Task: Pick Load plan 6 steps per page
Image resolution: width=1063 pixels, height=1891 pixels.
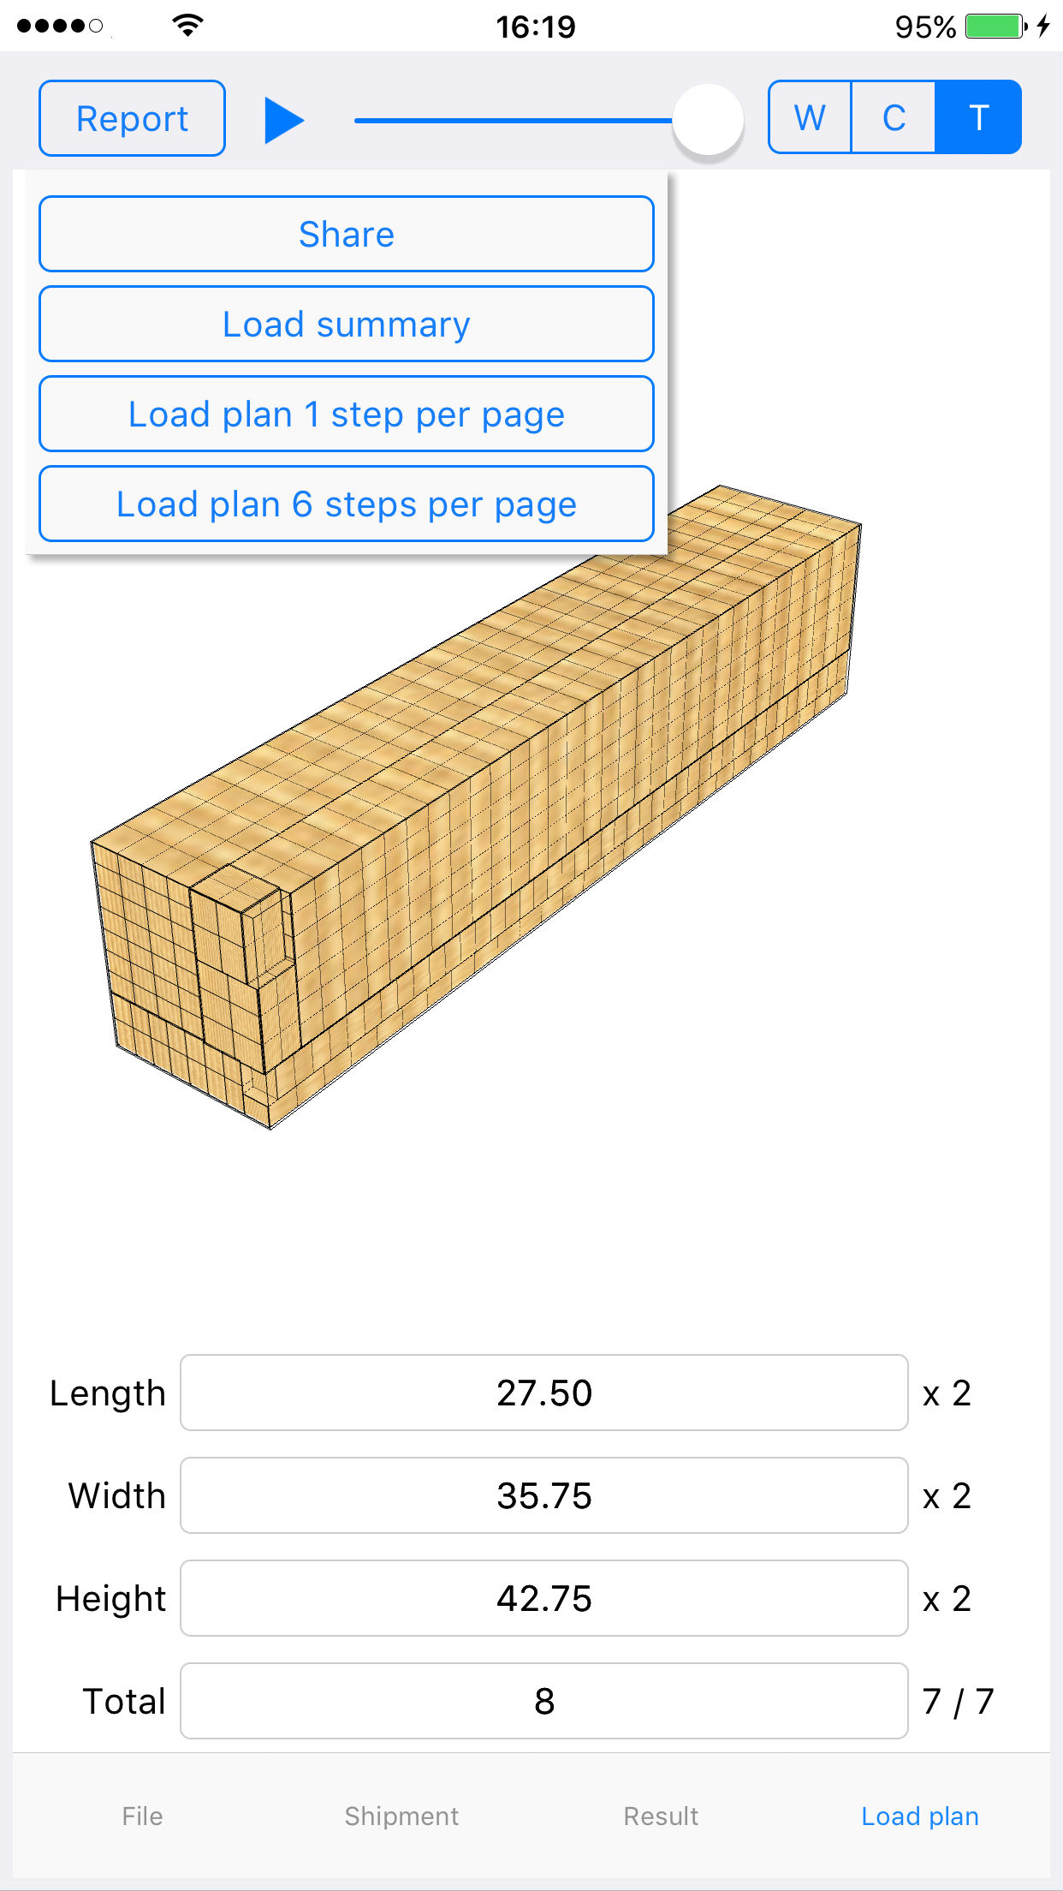Action: coord(347,504)
